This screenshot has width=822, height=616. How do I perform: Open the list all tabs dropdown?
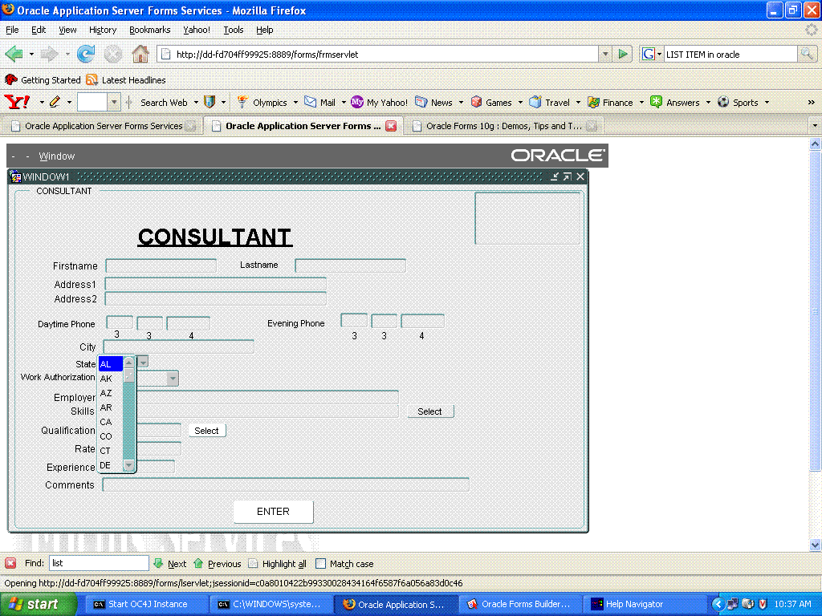tap(815, 126)
